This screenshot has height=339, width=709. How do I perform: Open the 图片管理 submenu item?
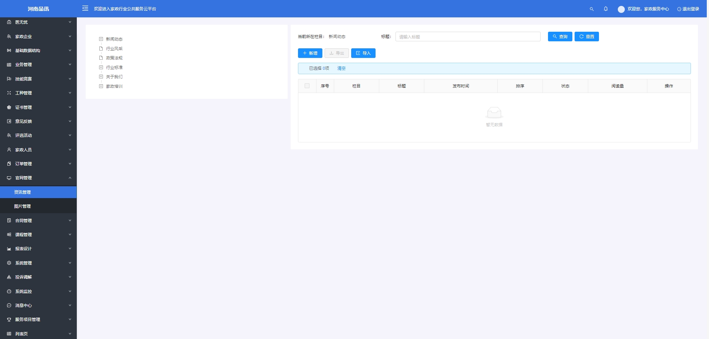coord(23,206)
